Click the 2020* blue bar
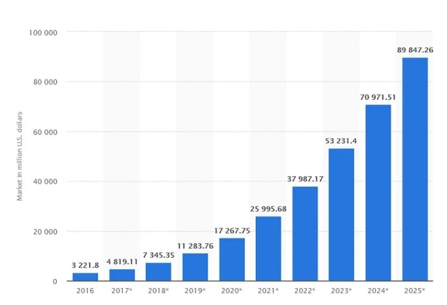The height and width of the screenshot is (305, 447). pyautogui.click(x=231, y=259)
